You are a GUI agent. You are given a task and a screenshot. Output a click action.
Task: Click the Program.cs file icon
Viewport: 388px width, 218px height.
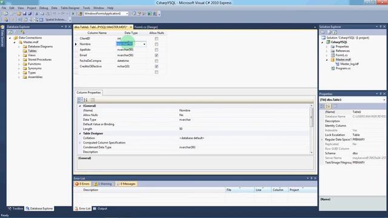(333, 68)
